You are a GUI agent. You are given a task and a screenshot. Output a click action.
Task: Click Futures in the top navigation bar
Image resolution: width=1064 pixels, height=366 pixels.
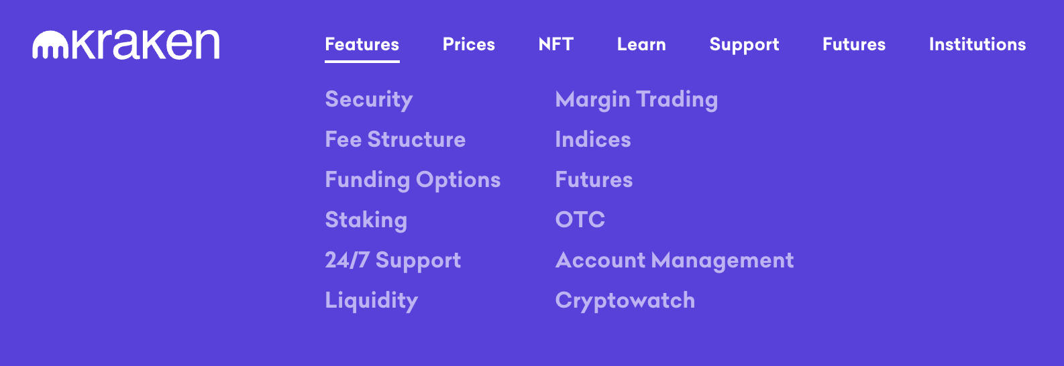pyautogui.click(x=853, y=44)
